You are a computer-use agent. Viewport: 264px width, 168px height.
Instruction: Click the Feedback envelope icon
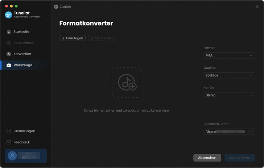pyautogui.click(x=9, y=142)
